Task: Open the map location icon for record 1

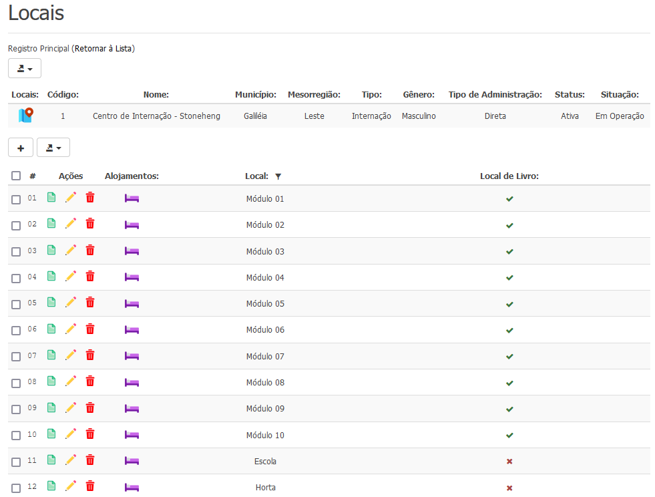Action: coord(25,116)
